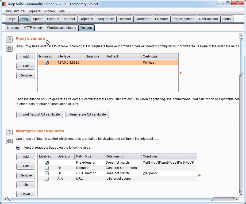Click Edit button for proxy listeners
This screenshot has width=246, height=204.
click(x=26, y=66)
